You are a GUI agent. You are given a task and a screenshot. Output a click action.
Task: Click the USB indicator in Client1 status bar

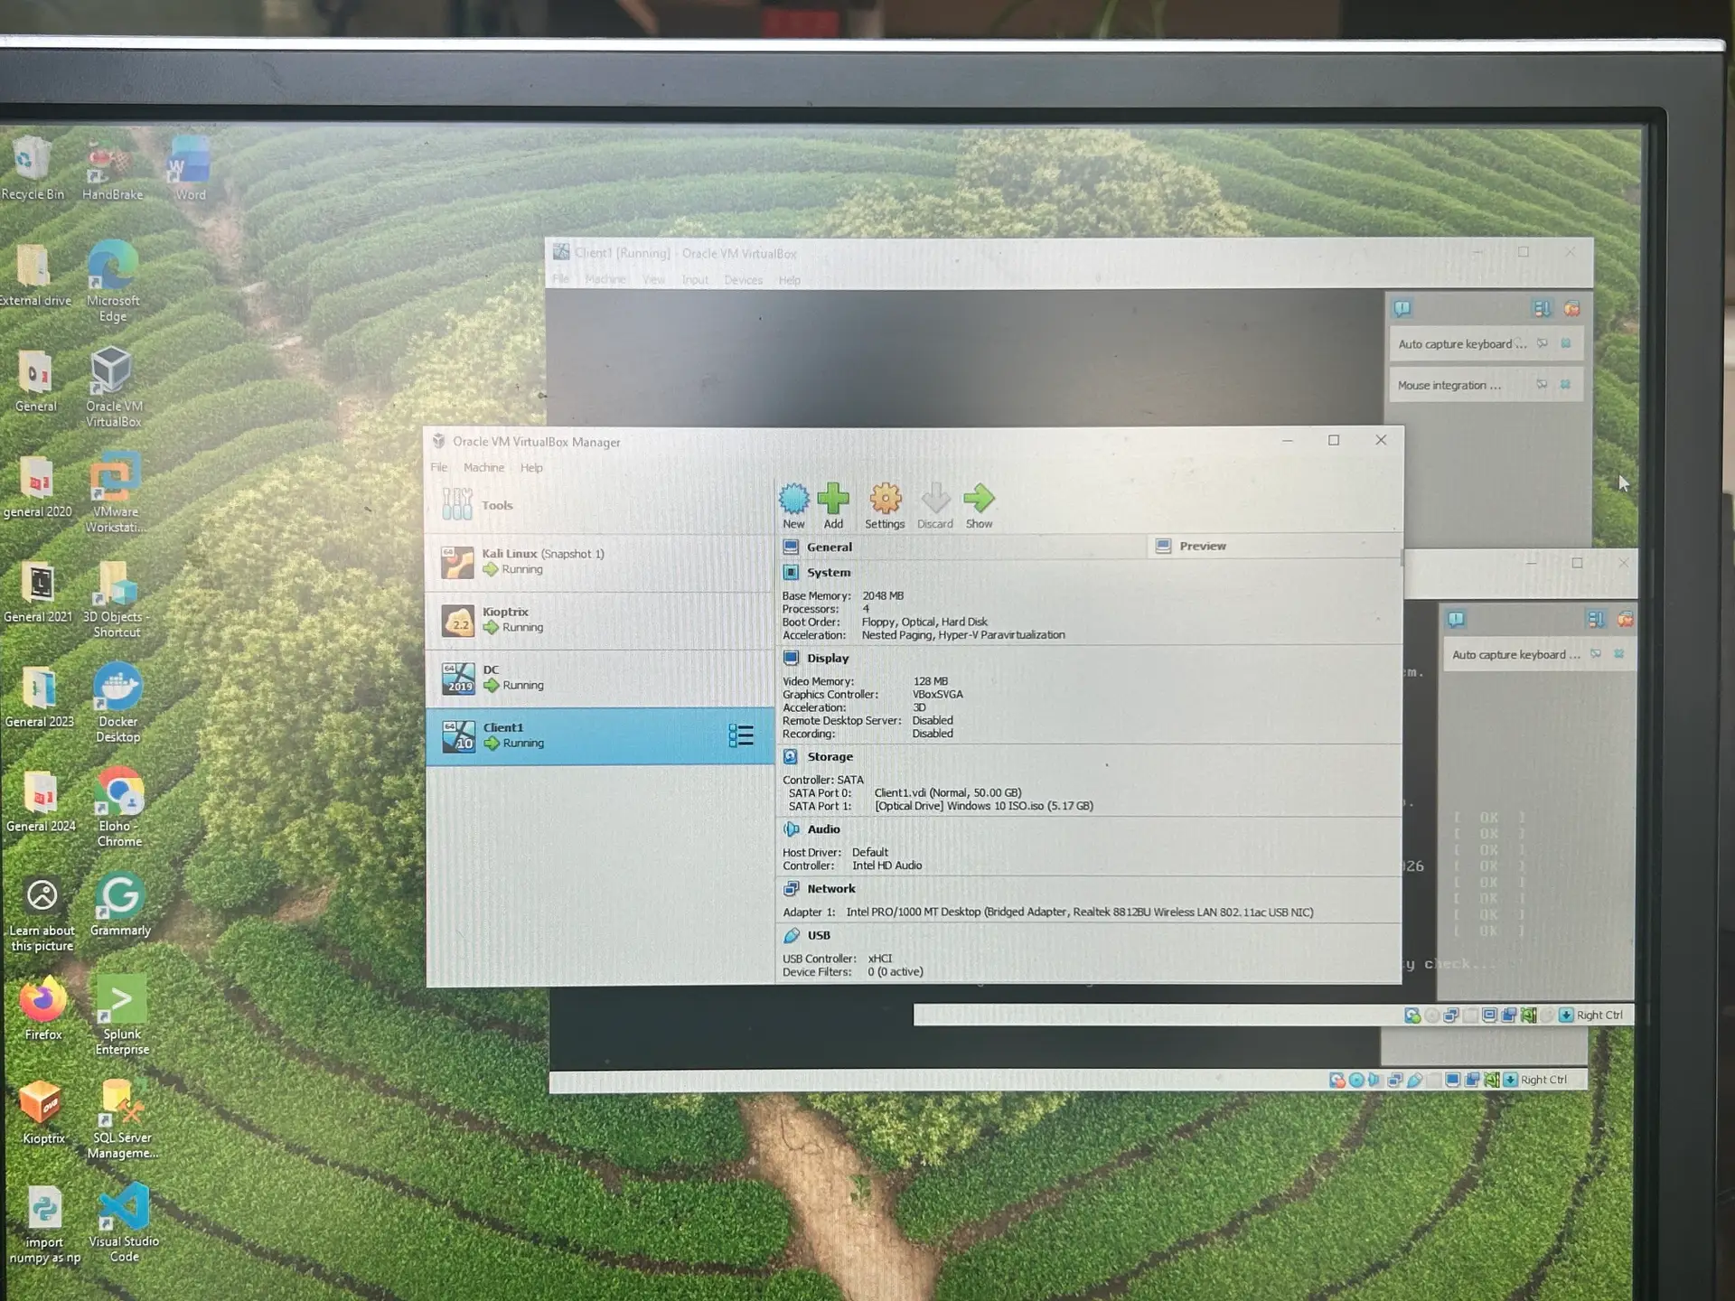point(1415,1081)
